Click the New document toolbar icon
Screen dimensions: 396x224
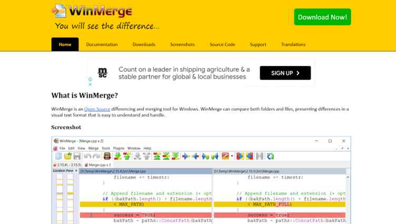point(58,156)
